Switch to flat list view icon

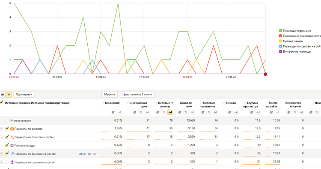pos(3,95)
